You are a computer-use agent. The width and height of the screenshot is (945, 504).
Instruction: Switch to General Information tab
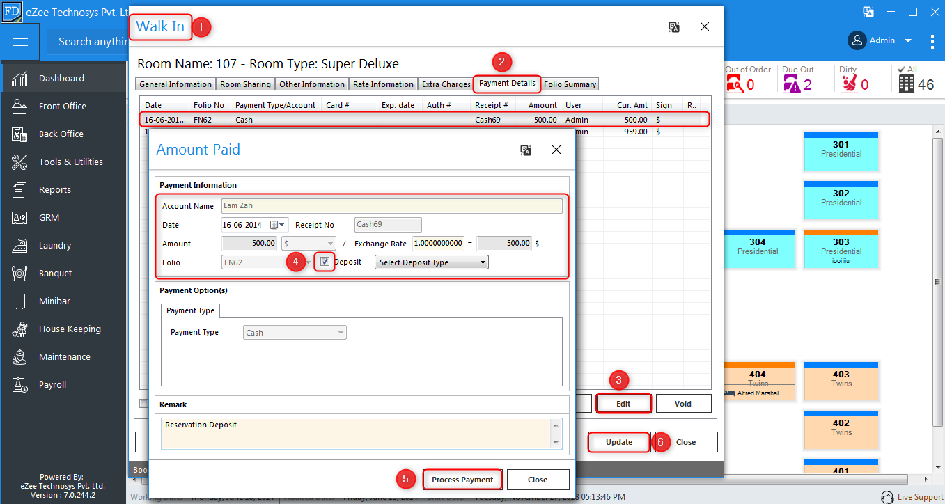pos(175,84)
